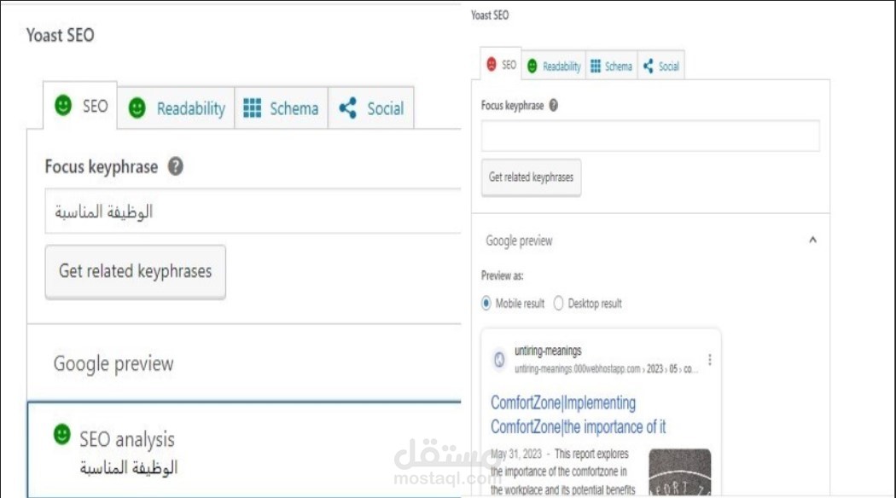Screen dimensions: 896x498
Task: Select Mobile result radio button
Action: pyautogui.click(x=486, y=304)
